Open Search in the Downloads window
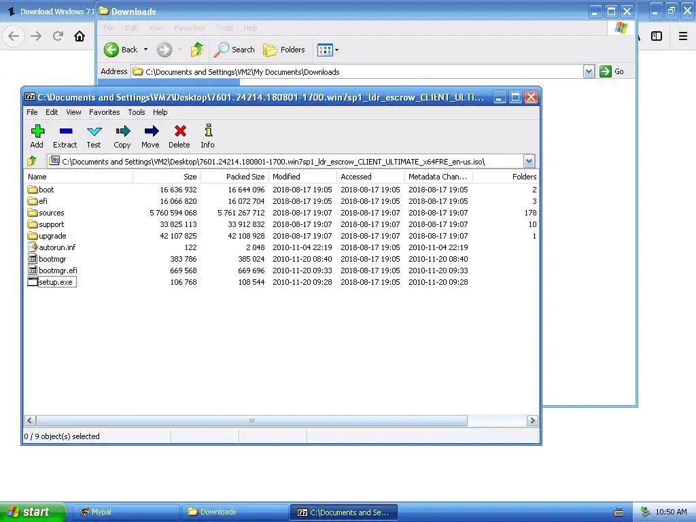696x522 pixels. [x=234, y=50]
